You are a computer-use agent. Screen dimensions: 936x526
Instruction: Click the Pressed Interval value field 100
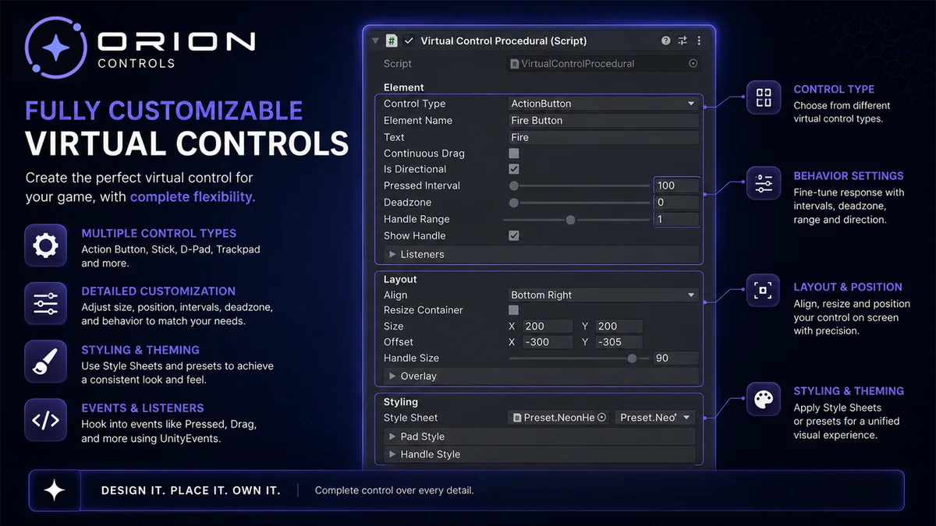click(x=676, y=185)
